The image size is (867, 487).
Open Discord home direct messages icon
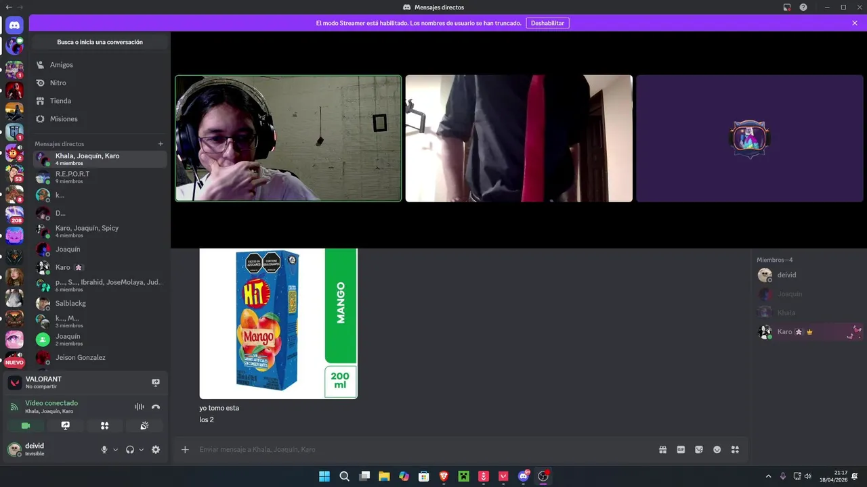[15, 26]
